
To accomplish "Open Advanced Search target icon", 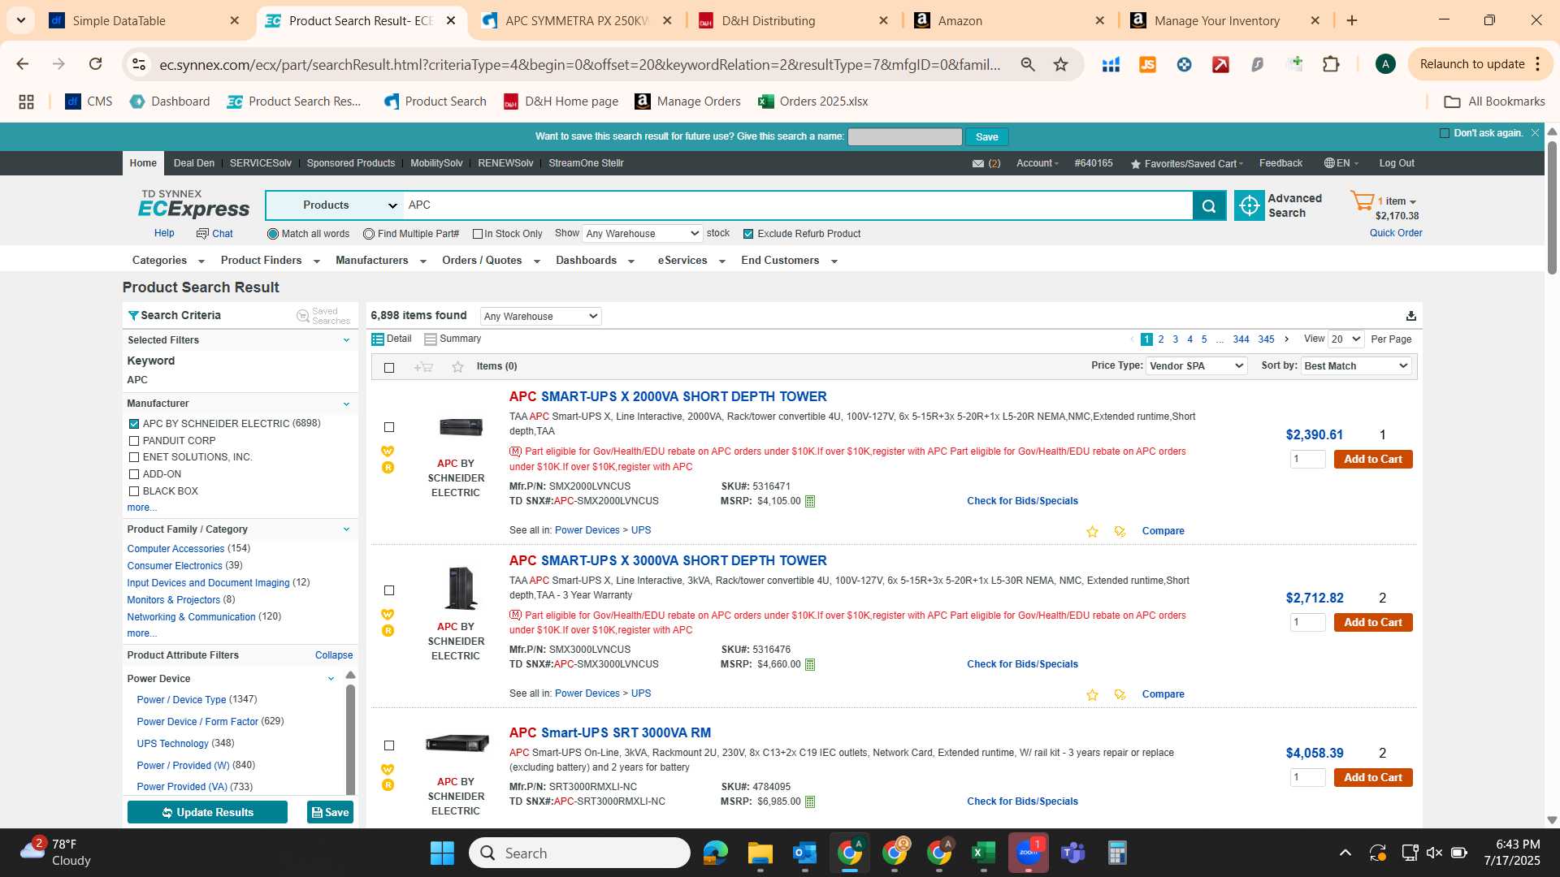I will coord(1249,205).
